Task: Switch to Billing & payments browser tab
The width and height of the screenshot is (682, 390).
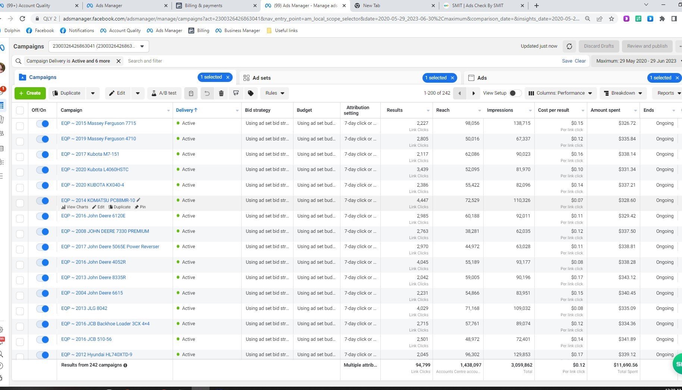Action: 216,6
